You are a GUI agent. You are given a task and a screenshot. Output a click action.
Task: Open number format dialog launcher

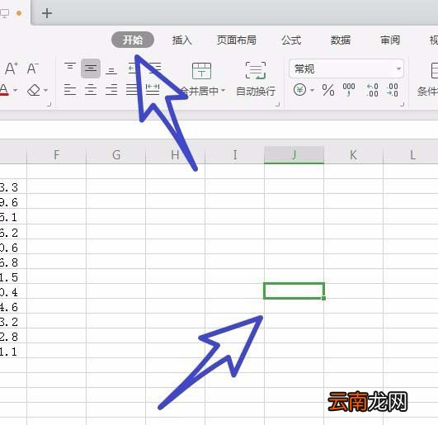[x=402, y=104]
